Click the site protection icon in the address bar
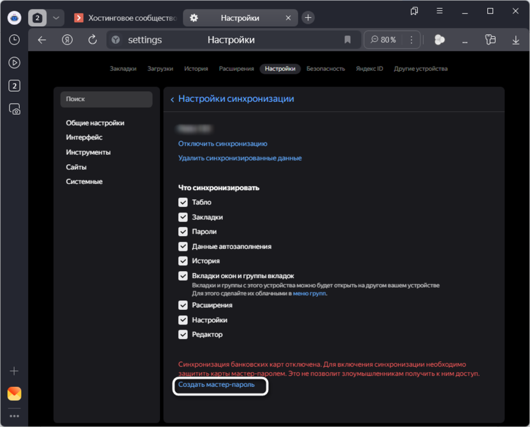The image size is (530, 427). pyautogui.click(x=115, y=40)
